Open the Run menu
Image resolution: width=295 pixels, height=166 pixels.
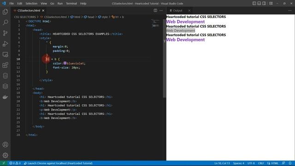(60, 3)
